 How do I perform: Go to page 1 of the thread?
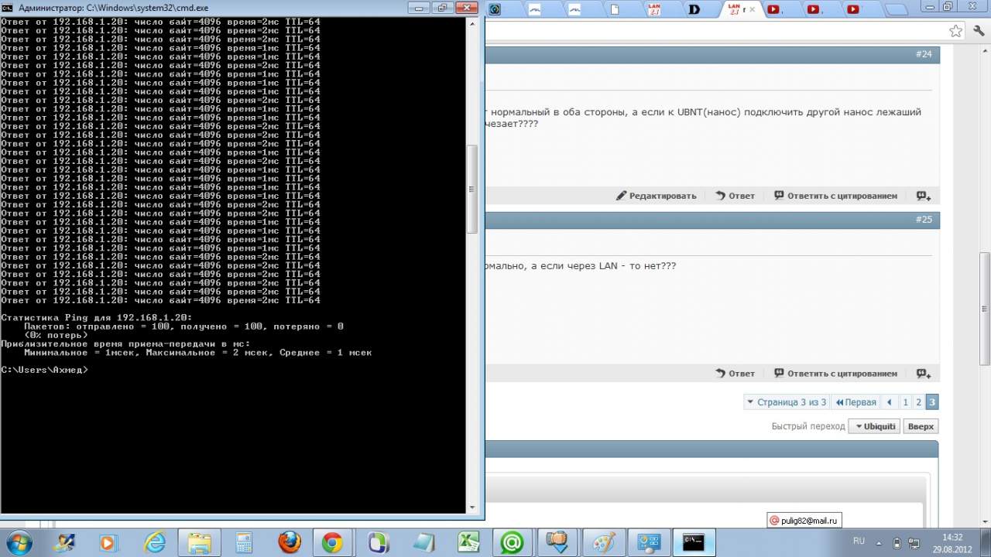905,402
